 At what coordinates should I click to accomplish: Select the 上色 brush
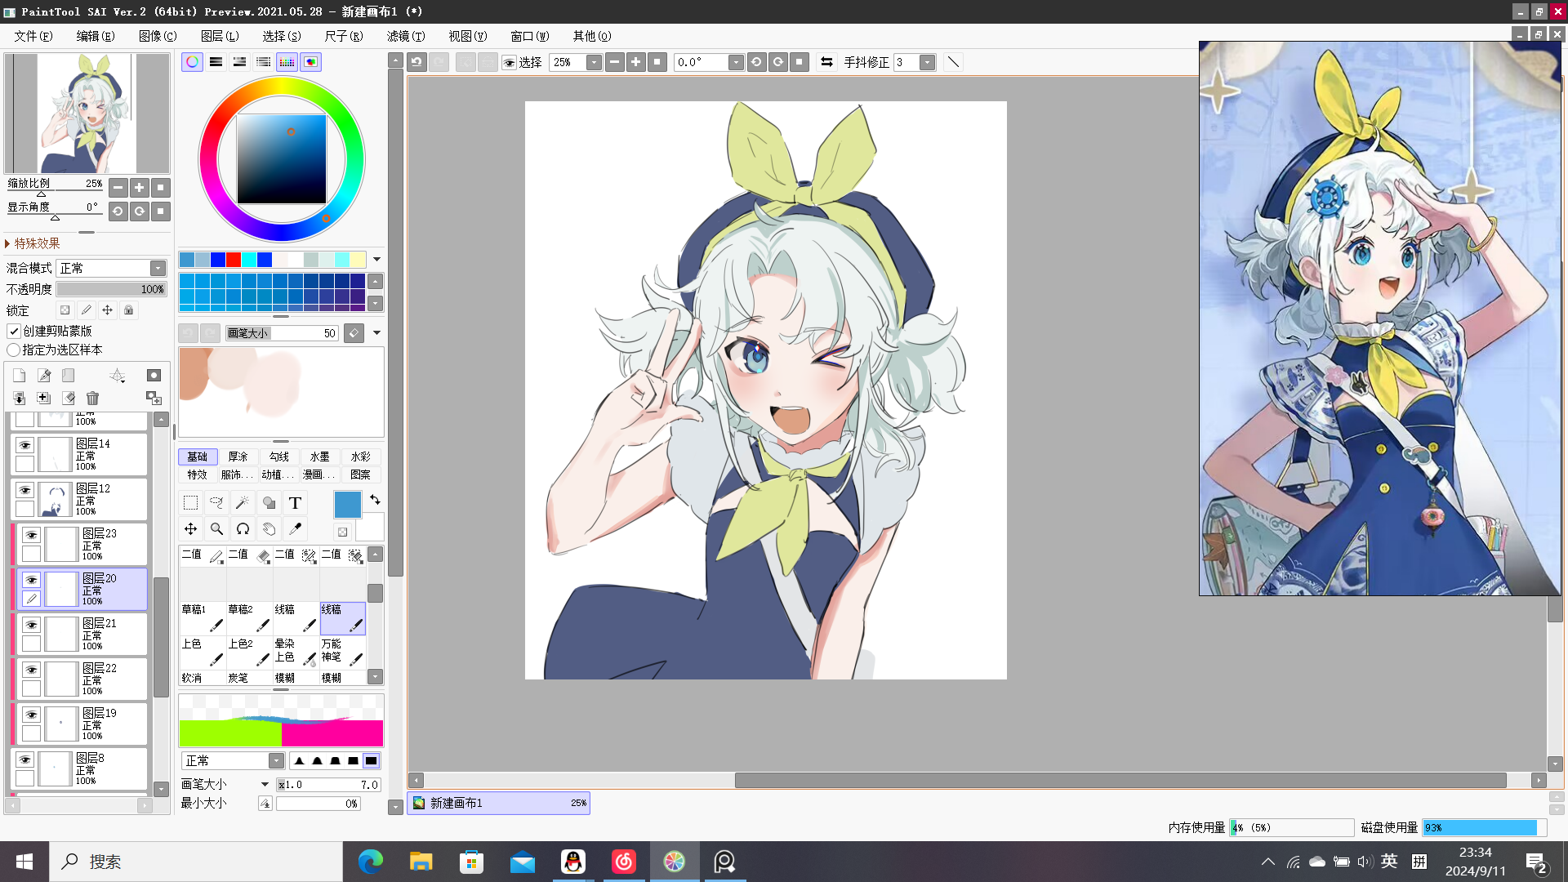pos(203,652)
